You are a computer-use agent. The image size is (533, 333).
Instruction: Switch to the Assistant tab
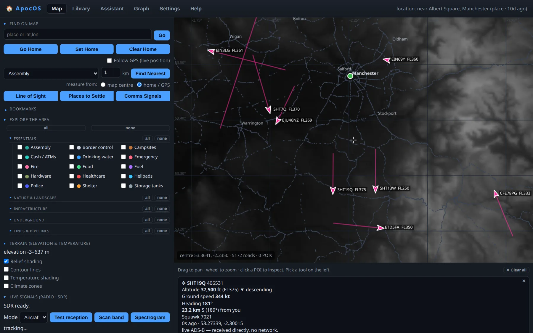(x=112, y=9)
